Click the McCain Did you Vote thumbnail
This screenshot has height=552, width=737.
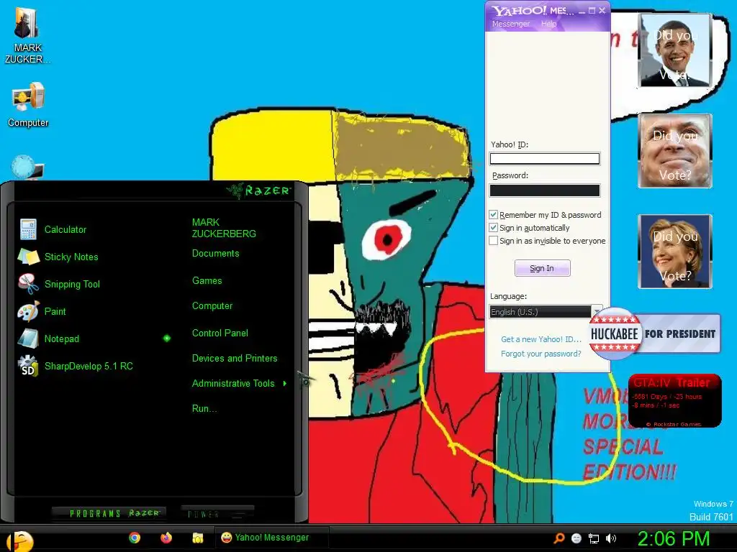[675, 151]
